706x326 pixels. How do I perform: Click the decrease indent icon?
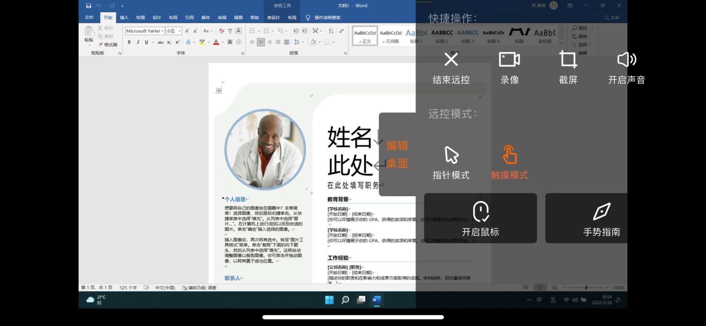point(296,31)
